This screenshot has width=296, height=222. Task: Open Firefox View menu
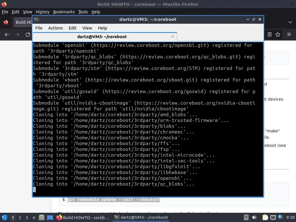[x=27, y=12]
